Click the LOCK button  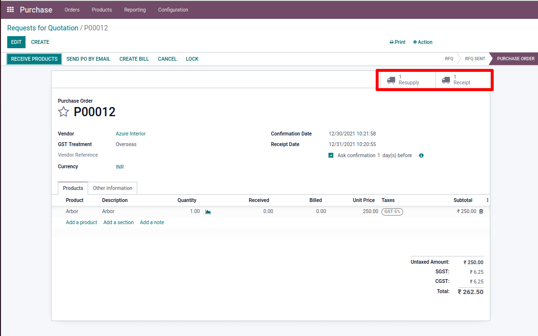192,59
